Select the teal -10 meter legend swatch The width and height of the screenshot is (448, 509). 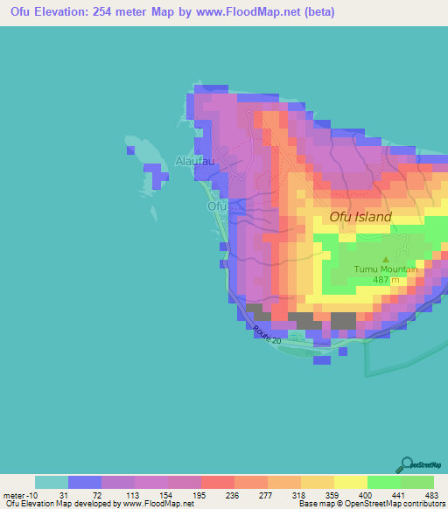[52, 483]
